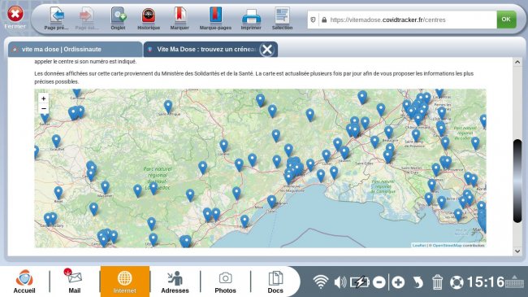
Task: Click the green OK button
Action: point(506,20)
